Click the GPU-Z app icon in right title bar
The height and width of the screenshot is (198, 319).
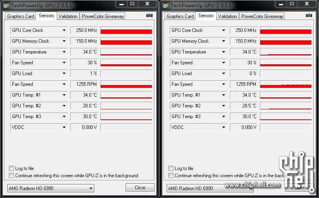point(165,6)
